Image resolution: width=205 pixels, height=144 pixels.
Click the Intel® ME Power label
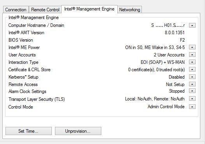pos(24,47)
